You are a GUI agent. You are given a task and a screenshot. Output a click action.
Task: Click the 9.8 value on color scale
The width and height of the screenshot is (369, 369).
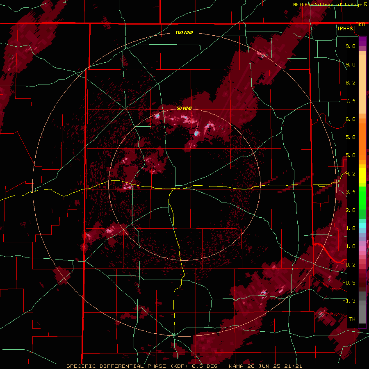click(x=351, y=46)
